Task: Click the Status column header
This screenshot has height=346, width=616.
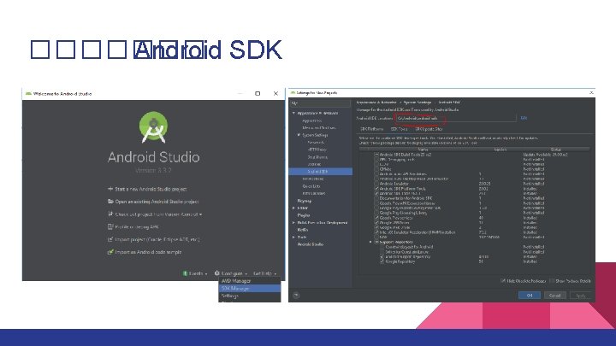Action: (x=556, y=150)
